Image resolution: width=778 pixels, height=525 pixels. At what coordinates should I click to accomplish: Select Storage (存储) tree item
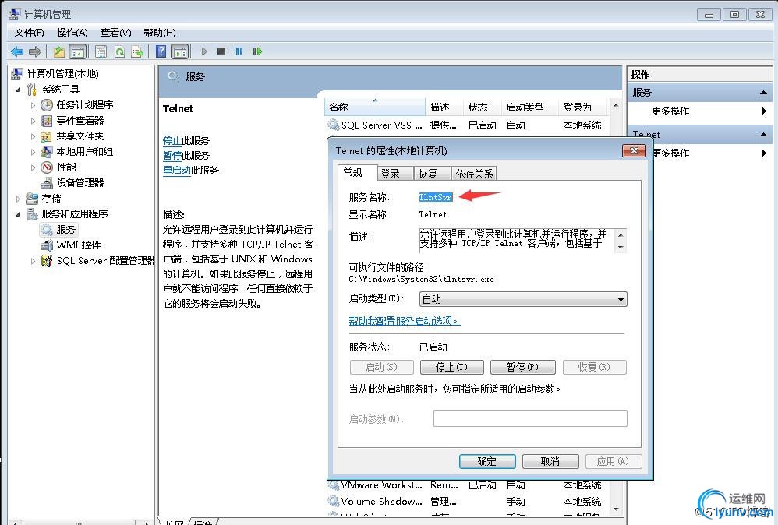pyautogui.click(x=51, y=199)
